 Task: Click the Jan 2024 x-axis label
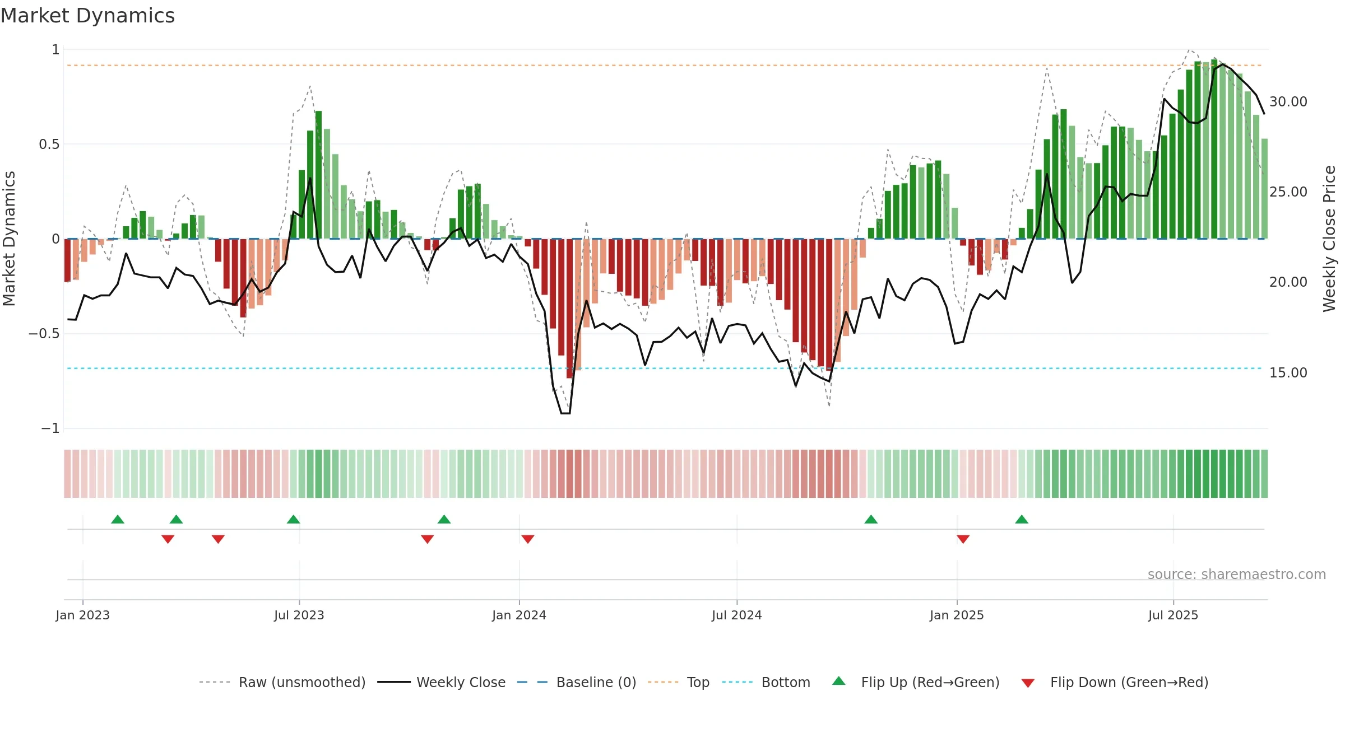click(x=520, y=615)
